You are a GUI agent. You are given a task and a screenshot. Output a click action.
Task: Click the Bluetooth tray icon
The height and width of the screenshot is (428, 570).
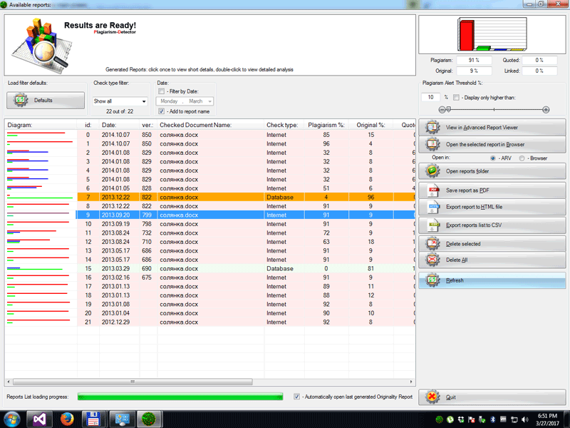pyautogui.click(x=493, y=419)
